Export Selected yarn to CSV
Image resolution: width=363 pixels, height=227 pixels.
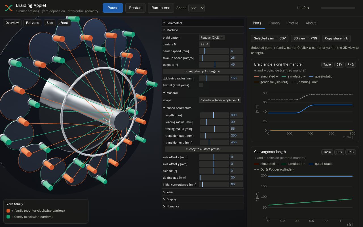tap(270, 38)
